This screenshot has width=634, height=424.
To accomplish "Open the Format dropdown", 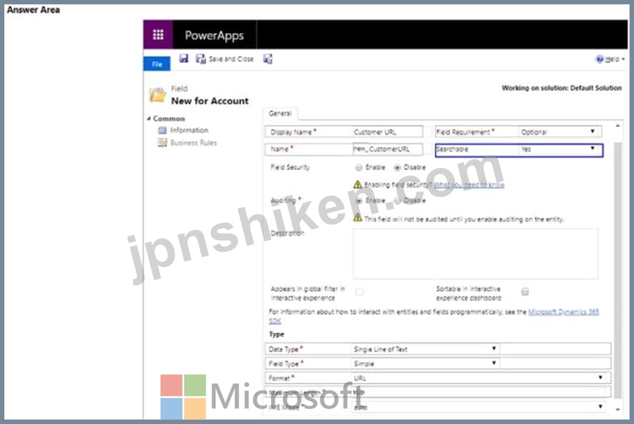I will point(478,378).
